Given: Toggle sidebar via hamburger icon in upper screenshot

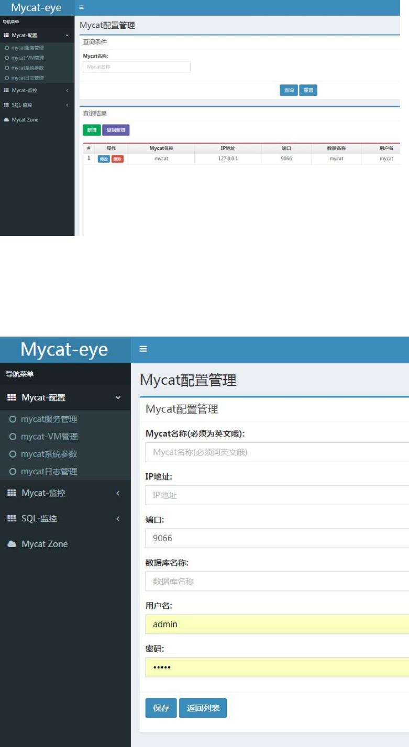Looking at the screenshot, I should tap(81, 7).
